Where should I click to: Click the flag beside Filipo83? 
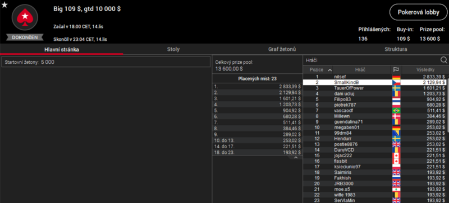pos(396,100)
